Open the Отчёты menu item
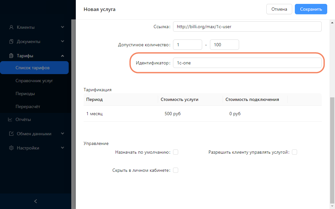The width and height of the screenshot is (335, 209). tap(35, 119)
